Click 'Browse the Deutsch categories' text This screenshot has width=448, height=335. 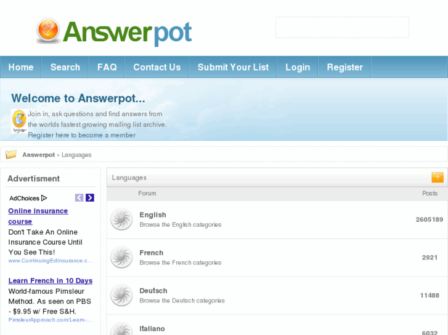182,301
